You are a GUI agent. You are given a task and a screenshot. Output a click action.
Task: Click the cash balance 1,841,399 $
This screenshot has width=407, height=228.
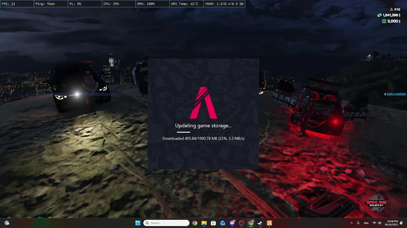(391, 15)
